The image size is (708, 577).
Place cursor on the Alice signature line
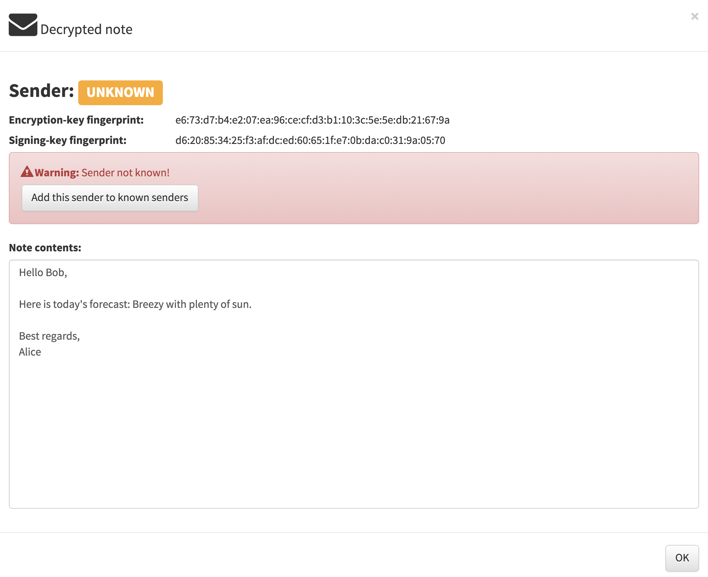(30, 352)
